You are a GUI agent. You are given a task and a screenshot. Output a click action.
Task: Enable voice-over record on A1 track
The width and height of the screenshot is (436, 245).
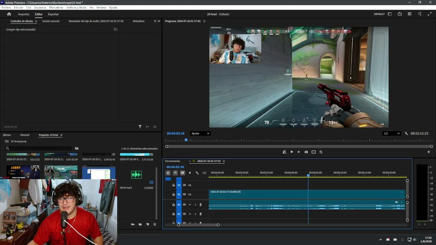[x=201, y=205]
